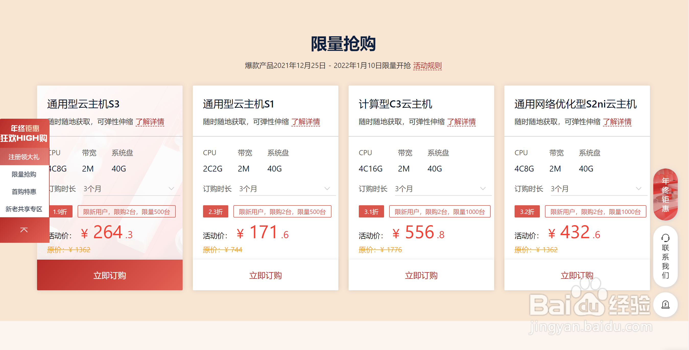Screen dimensions: 689x350
Task: Expand the S3 subscription duration dropdown
Action: [171, 189]
